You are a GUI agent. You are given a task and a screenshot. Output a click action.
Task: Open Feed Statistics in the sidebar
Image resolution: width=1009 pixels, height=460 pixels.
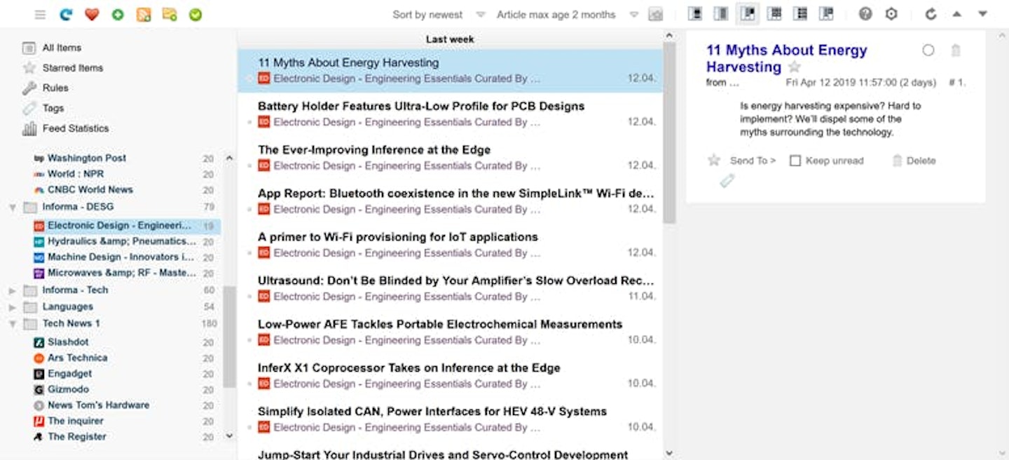[x=75, y=128]
